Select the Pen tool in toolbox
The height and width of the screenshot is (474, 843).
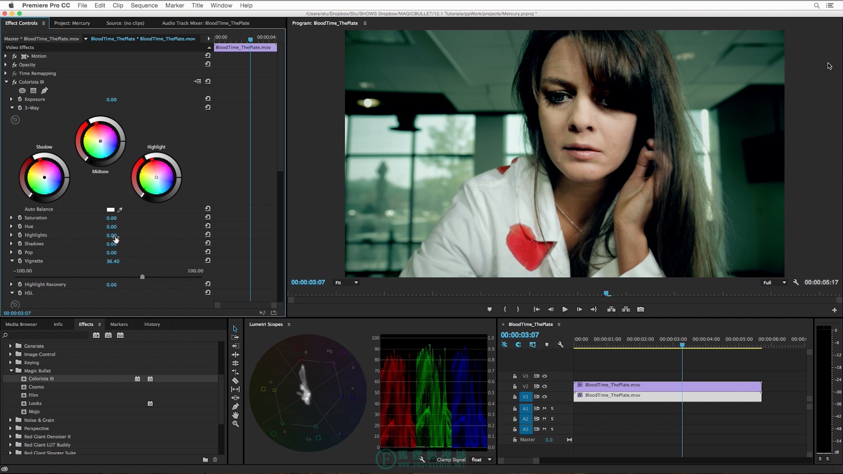point(235,406)
